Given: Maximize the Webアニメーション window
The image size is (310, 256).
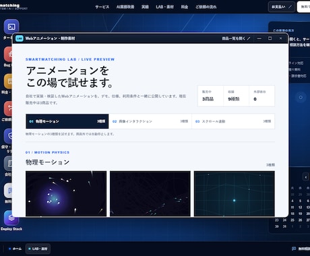Looking at the screenshot, I should point(270,38).
